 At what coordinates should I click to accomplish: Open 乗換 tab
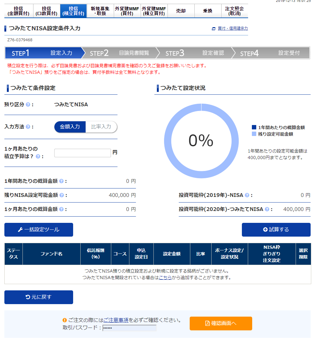pyautogui.click(x=208, y=11)
